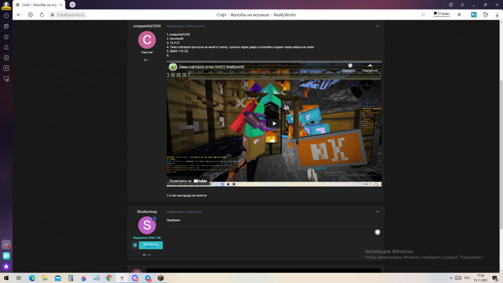Play the embedded YouTube video
503x283 pixels.
pyautogui.click(x=274, y=123)
